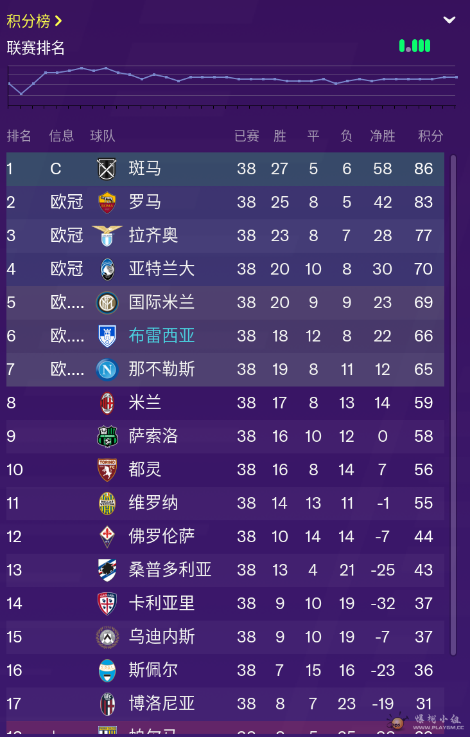This screenshot has height=737, width=470.
Task: Click the Roma (罗马) club badge
Action: 107,203
